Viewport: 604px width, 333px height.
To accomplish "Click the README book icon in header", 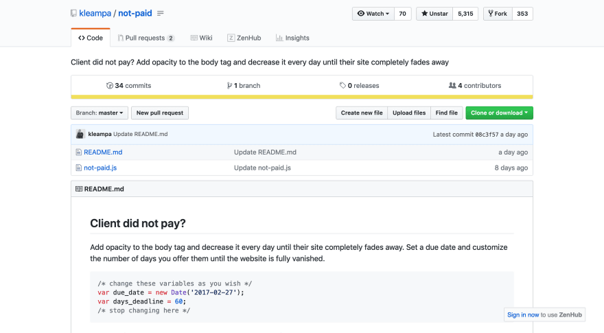I will point(79,189).
